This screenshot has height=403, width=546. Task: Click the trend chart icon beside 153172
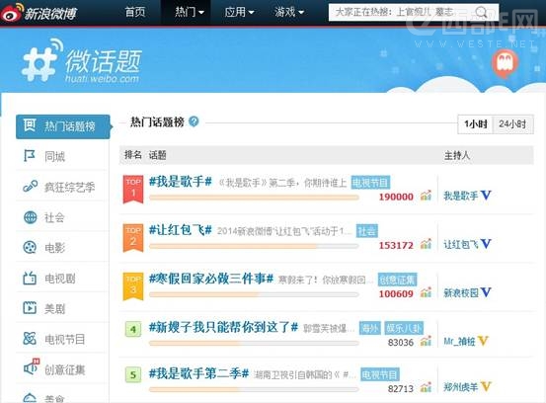[426, 244]
